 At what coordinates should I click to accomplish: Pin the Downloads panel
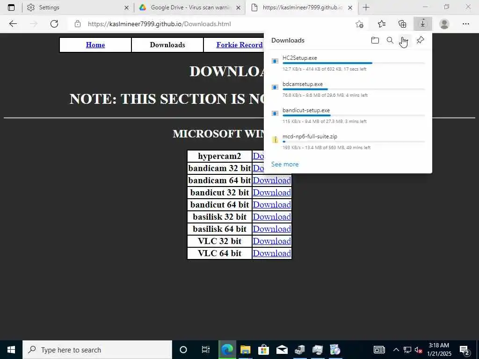pyautogui.click(x=421, y=40)
